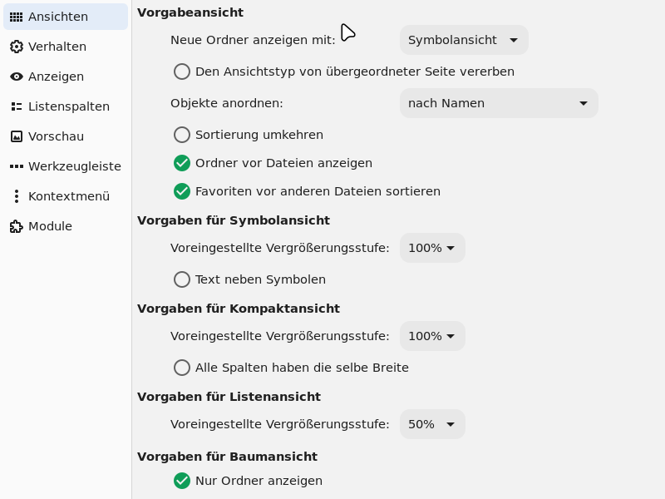The width and height of the screenshot is (665, 499).
Task: Open 'nach Namen' sort order dropdown
Action: tap(498, 103)
